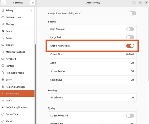Click the Accessibility figure icon
This screenshot has height=124, width=149.
tap(3, 93)
